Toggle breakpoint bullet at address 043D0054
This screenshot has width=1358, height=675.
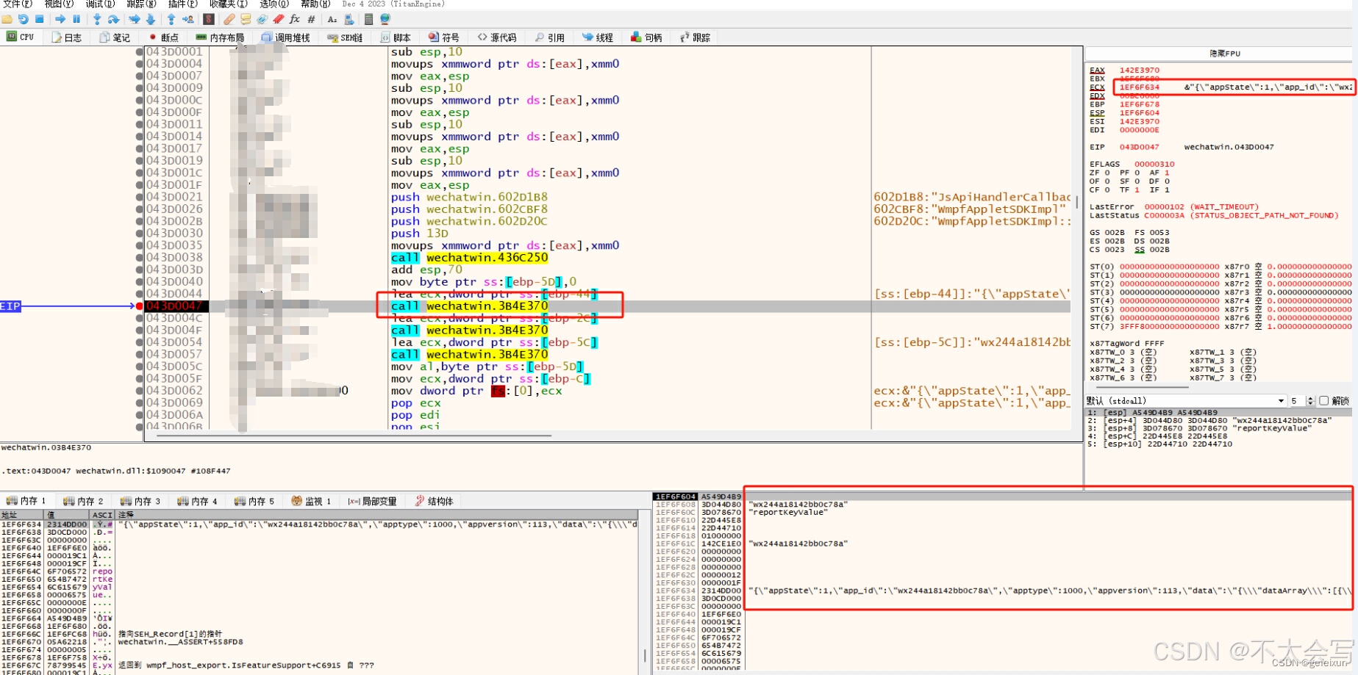click(x=139, y=342)
